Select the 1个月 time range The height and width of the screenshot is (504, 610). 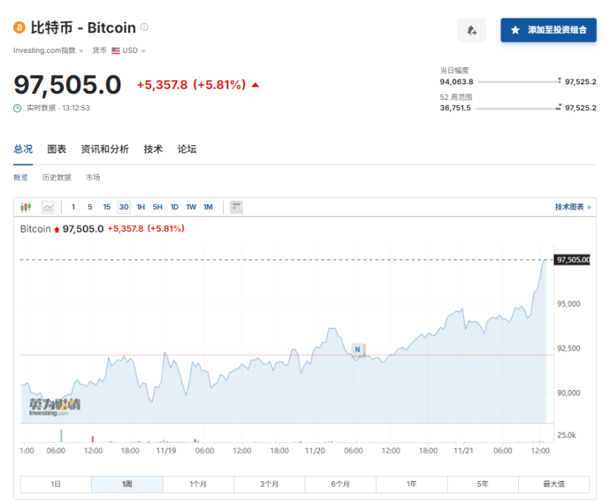point(198,484)
